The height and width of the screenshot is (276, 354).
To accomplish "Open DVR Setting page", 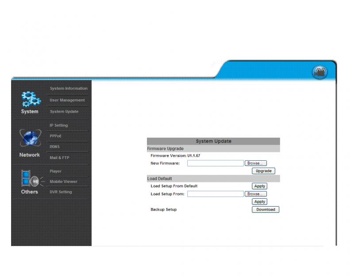I will pos(61,192).
